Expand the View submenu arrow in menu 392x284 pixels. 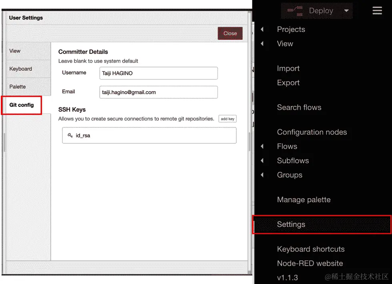(262, 43)
